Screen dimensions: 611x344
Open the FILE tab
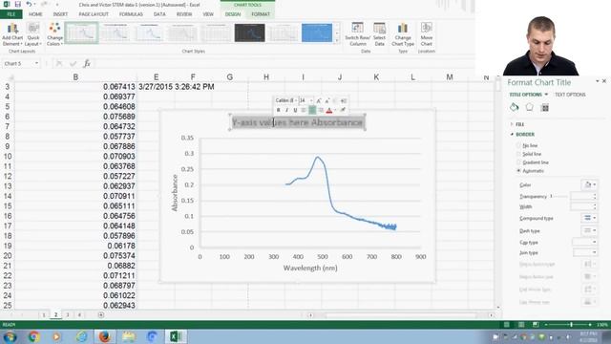point(11,14)
